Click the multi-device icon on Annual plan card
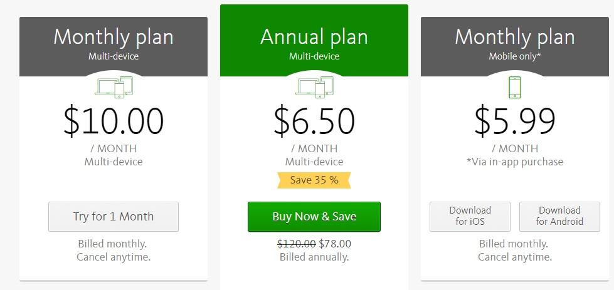 (x=314, y=87)
